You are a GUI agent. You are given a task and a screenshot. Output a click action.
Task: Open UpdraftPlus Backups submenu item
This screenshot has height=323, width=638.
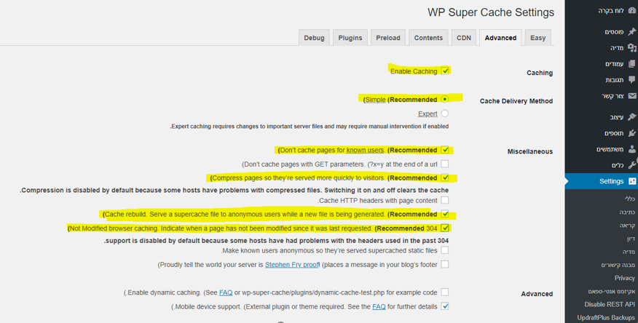coord(606,318)
